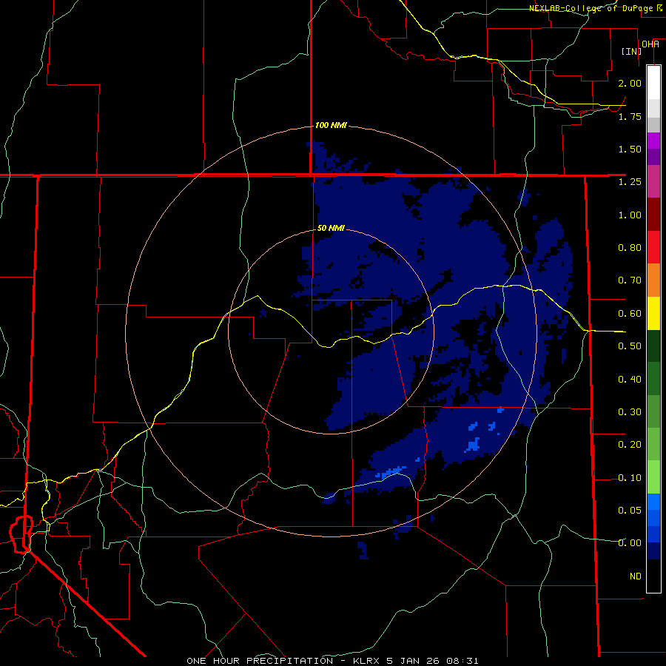Screen dimensions: 666x666
Task: Pick the orange legend swatch
Action: [653, 280]
